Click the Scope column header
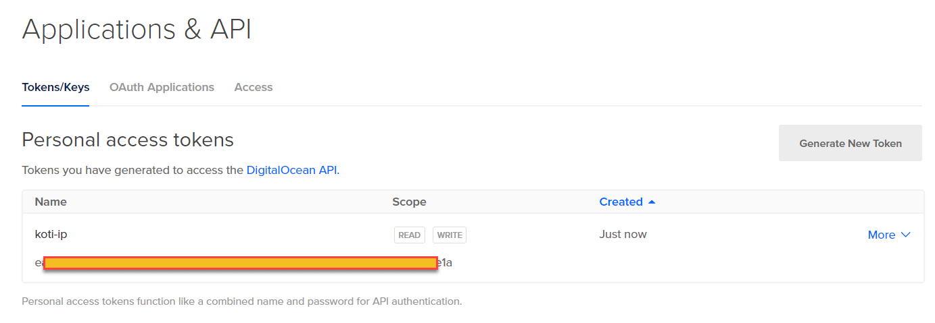 pos(409,202)
